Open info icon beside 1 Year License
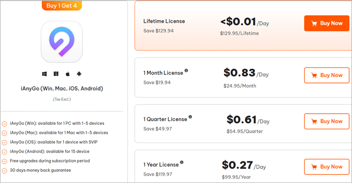The image size is (352, 183). 182,162
